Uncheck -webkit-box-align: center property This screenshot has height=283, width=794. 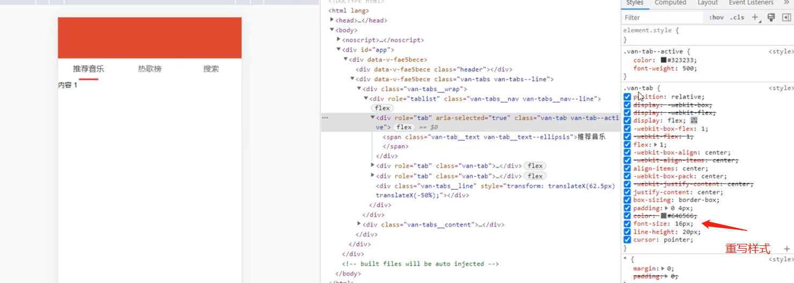pos(627,153)
